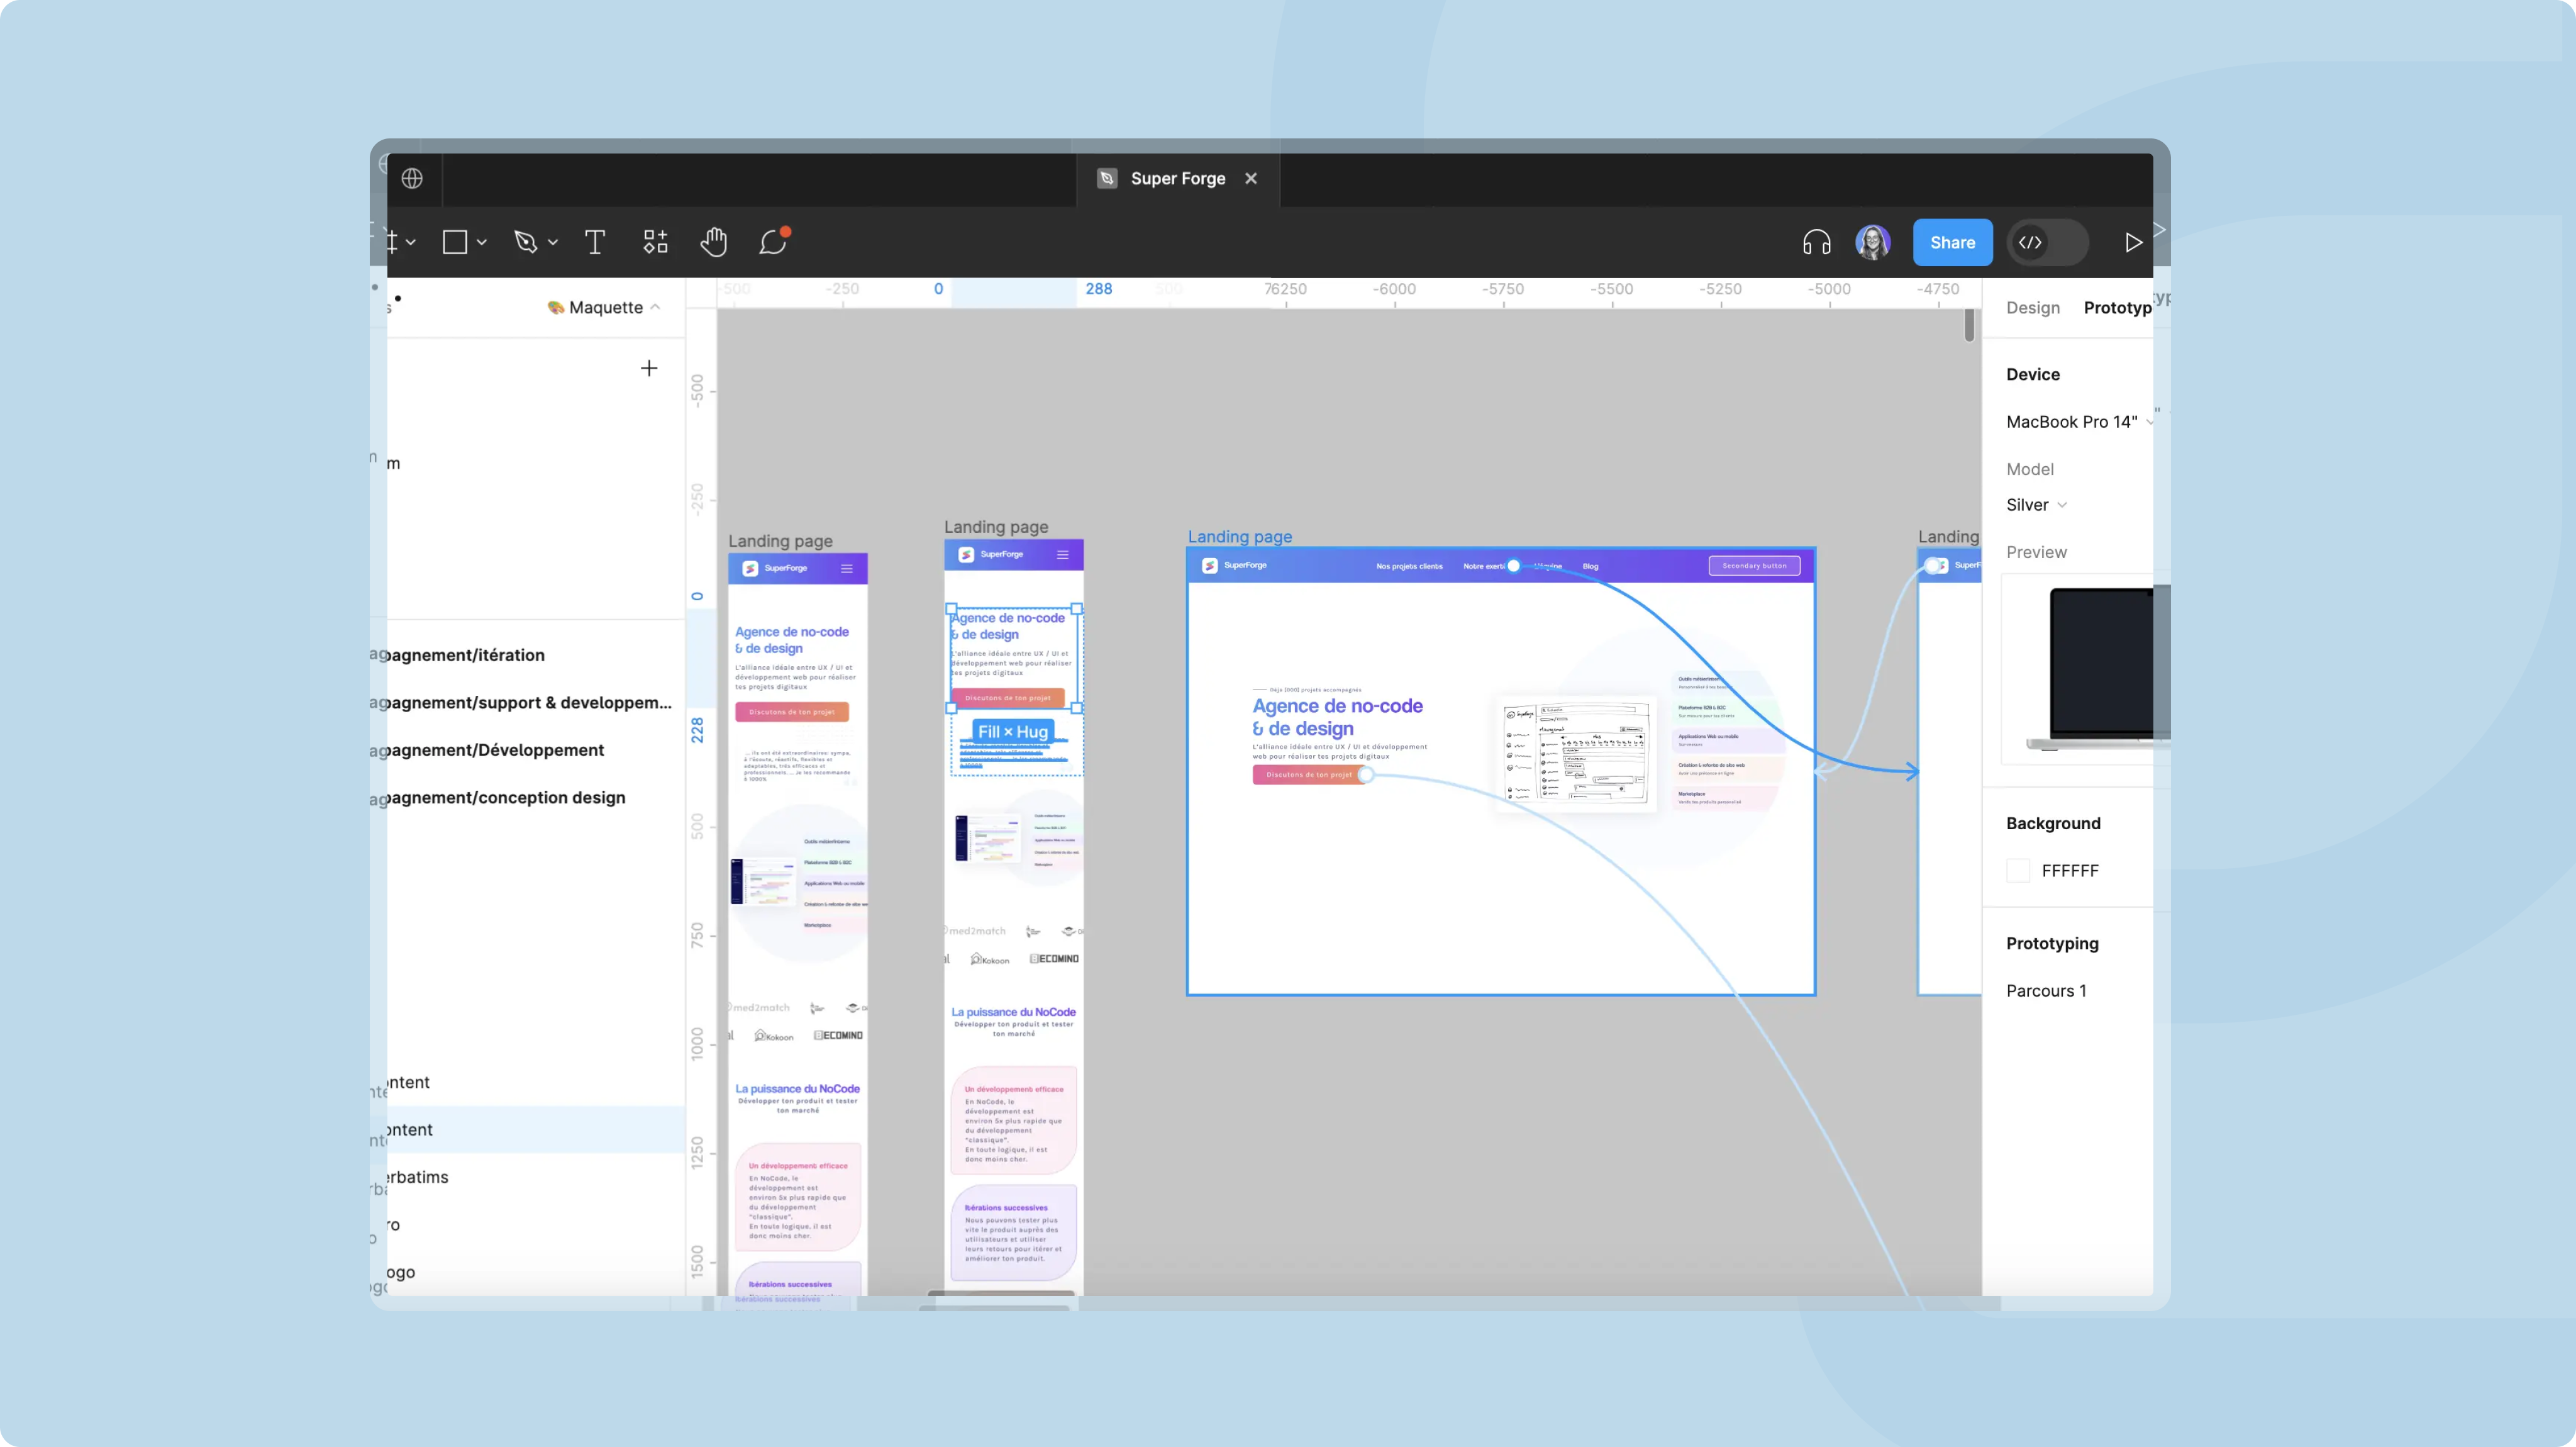Add a new page with plus icon
Screen dimensions: 2576x1447
point(649,368)
